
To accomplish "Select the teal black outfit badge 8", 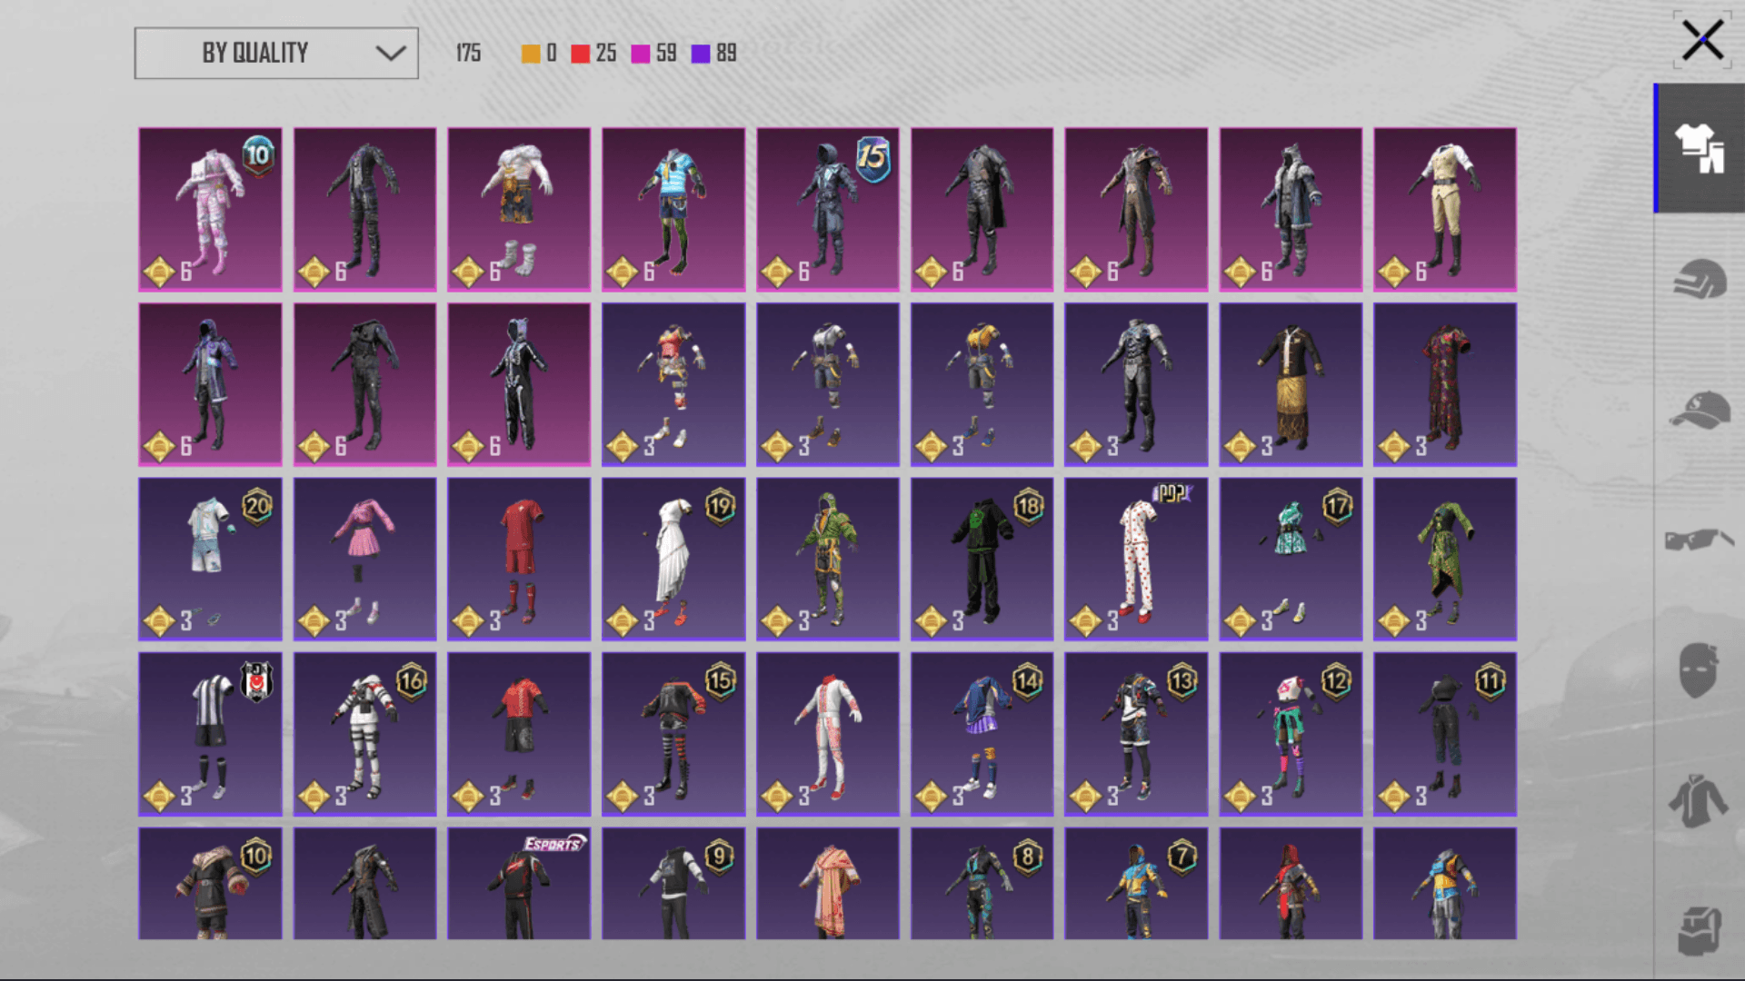I will pos(982,883).
